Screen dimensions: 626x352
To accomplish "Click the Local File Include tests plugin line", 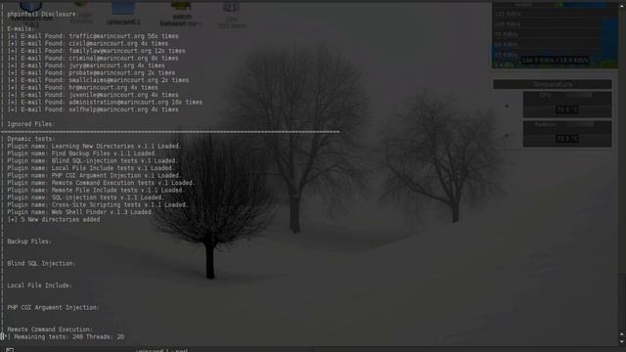I will pos(89,168).
